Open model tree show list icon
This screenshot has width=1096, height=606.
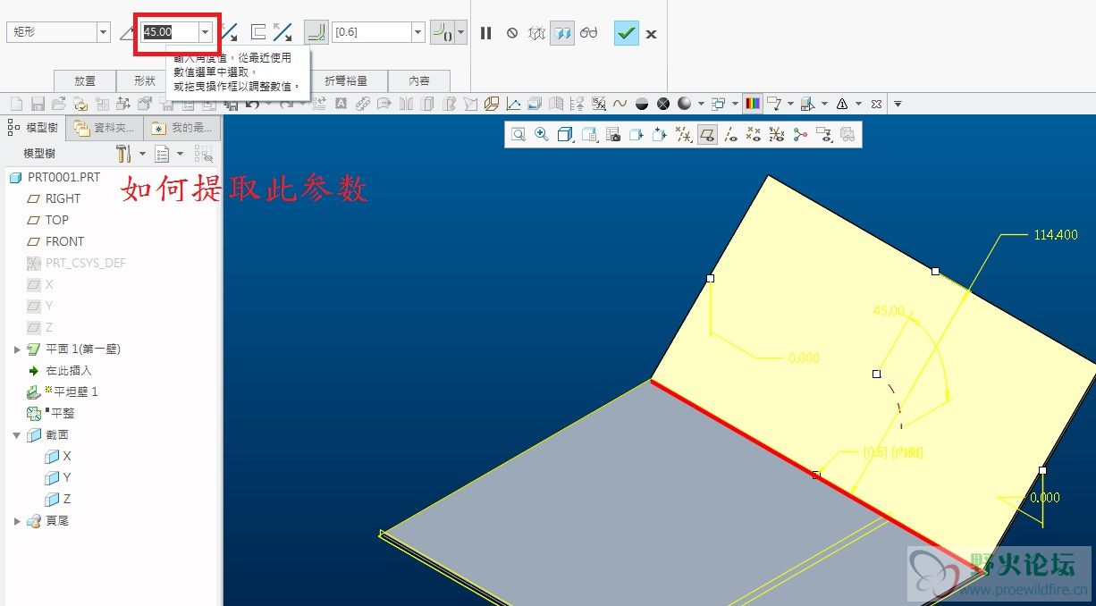[162, 154]
